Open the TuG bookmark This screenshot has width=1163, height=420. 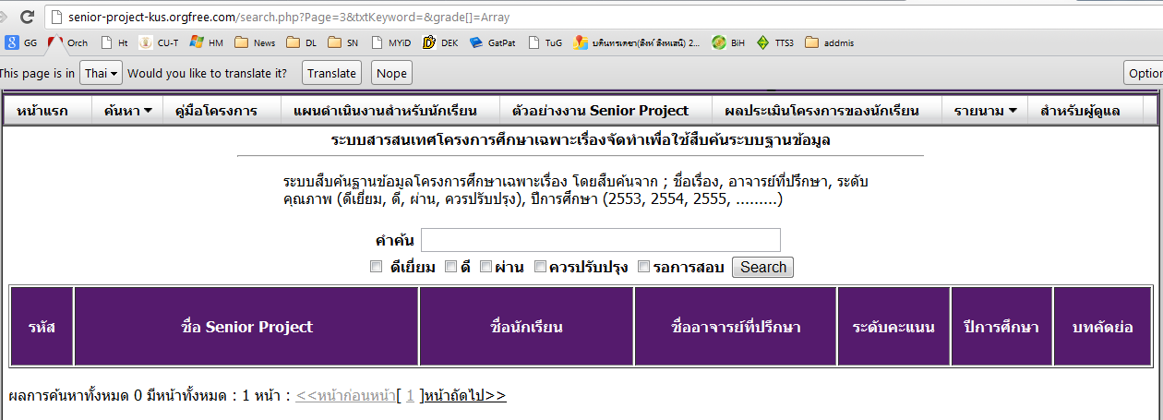[546, 42]
